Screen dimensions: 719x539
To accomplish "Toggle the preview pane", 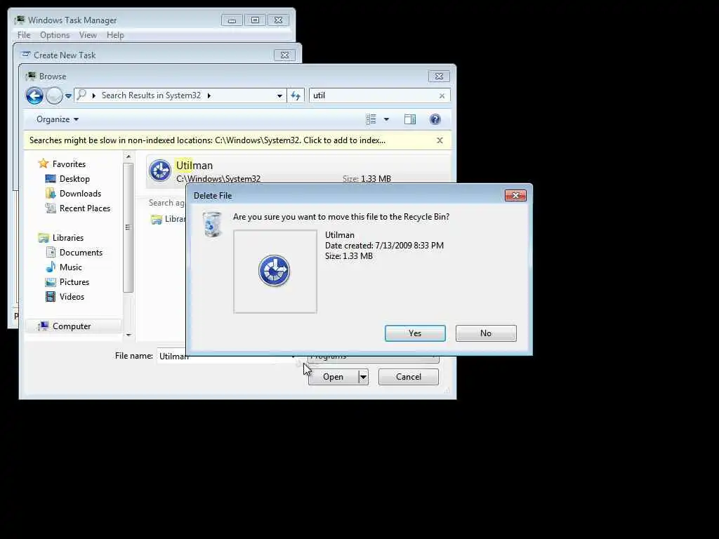I will click(409, 119).
